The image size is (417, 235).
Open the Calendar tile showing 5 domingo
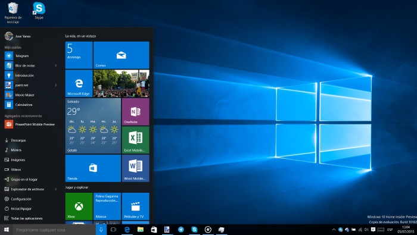79,55
